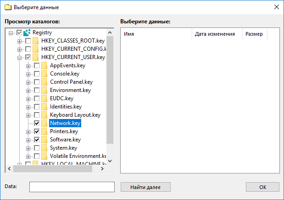Click the folder icon in the dialog title bar
This screenshot has height=200, width=284.
click(x=8, y=7)
